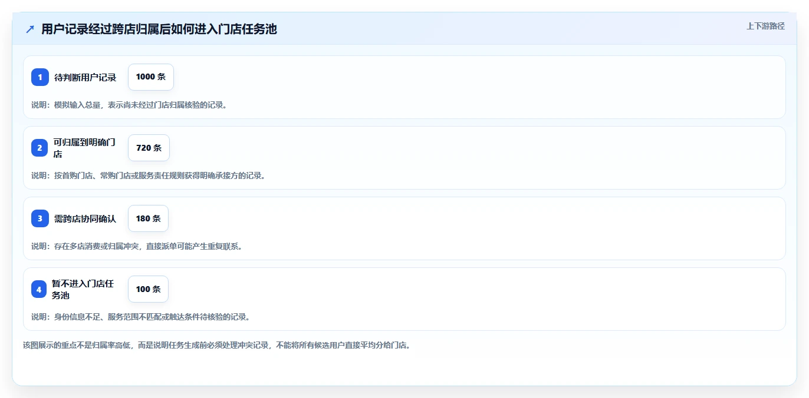Click the 需跨店协同确认 step label

pos(85,218)
